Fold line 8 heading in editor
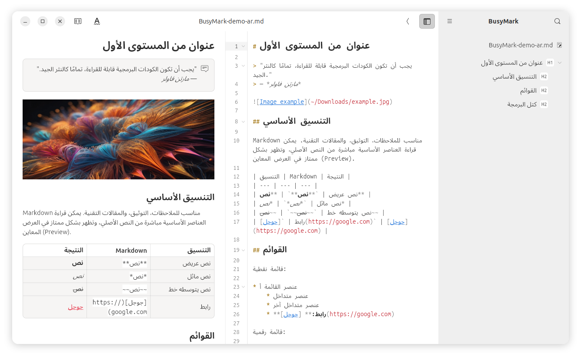The width and height of the screenshot is (581, 357). point(243,122)
